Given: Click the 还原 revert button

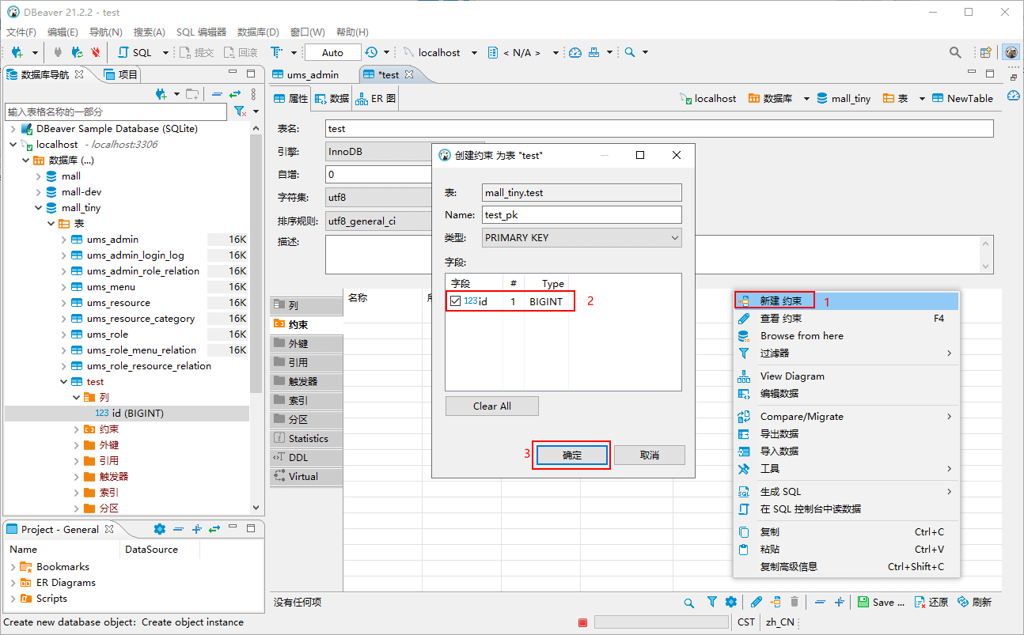Looking at the screenshot, I should point(931,602).
